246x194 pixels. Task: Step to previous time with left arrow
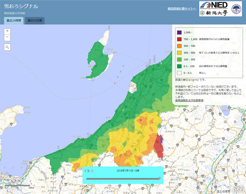[85, 171]
